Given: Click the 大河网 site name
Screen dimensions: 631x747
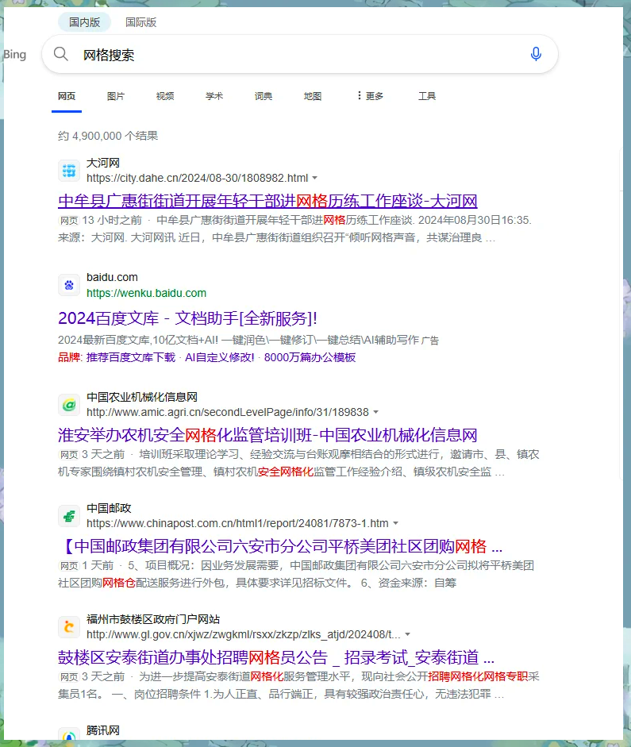Looking at the screenshot, I should (103, 163).
